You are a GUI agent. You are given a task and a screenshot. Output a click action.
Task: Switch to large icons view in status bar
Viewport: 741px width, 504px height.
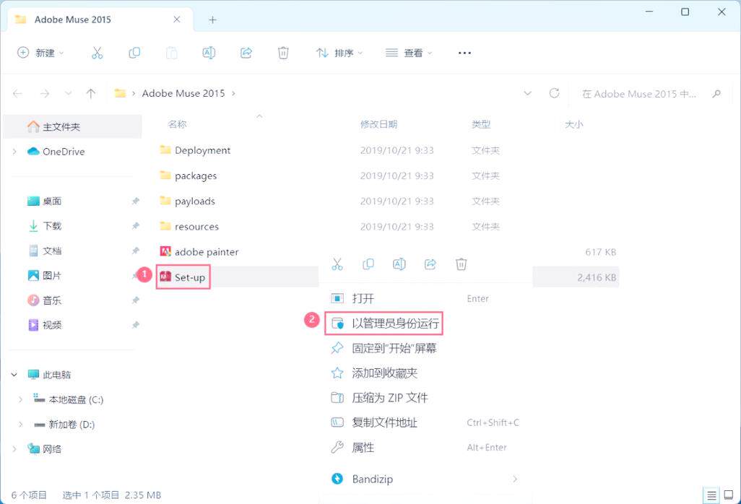(x=728, y=495)
